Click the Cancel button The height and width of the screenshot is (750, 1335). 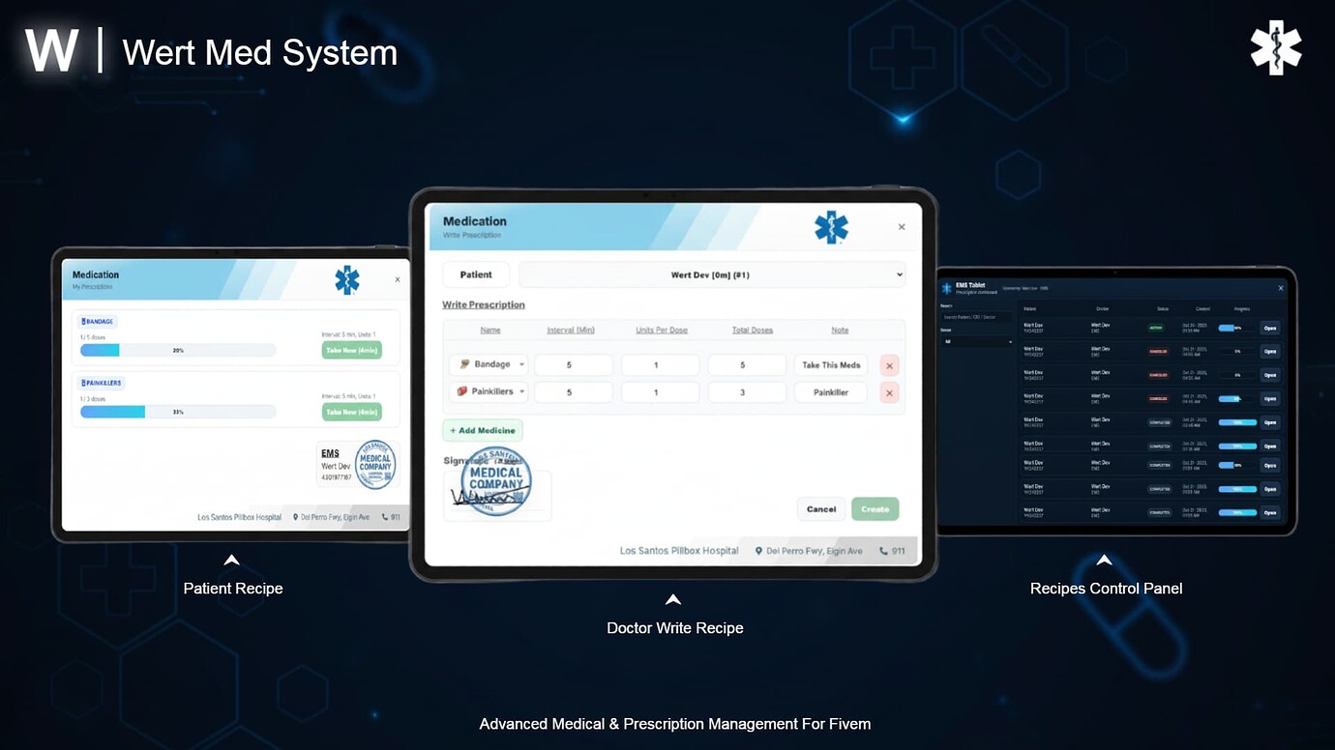coord(820,508)
